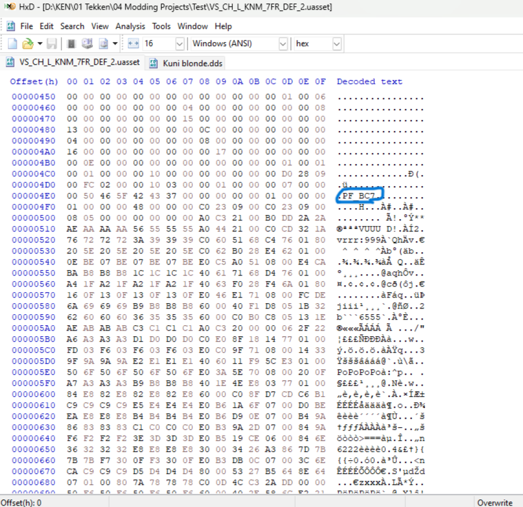Click the Open disk image icon

tap(103, 43)
